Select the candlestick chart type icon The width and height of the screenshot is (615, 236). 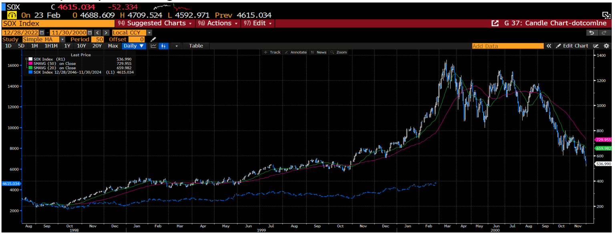pyautogui.click(x=163, y=46)
